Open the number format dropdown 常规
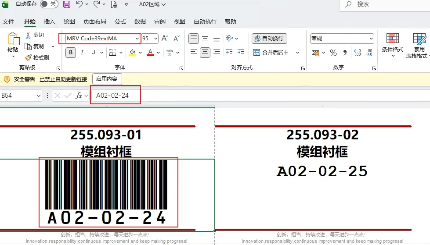The image size is (430, 245). tap(371, 39)
